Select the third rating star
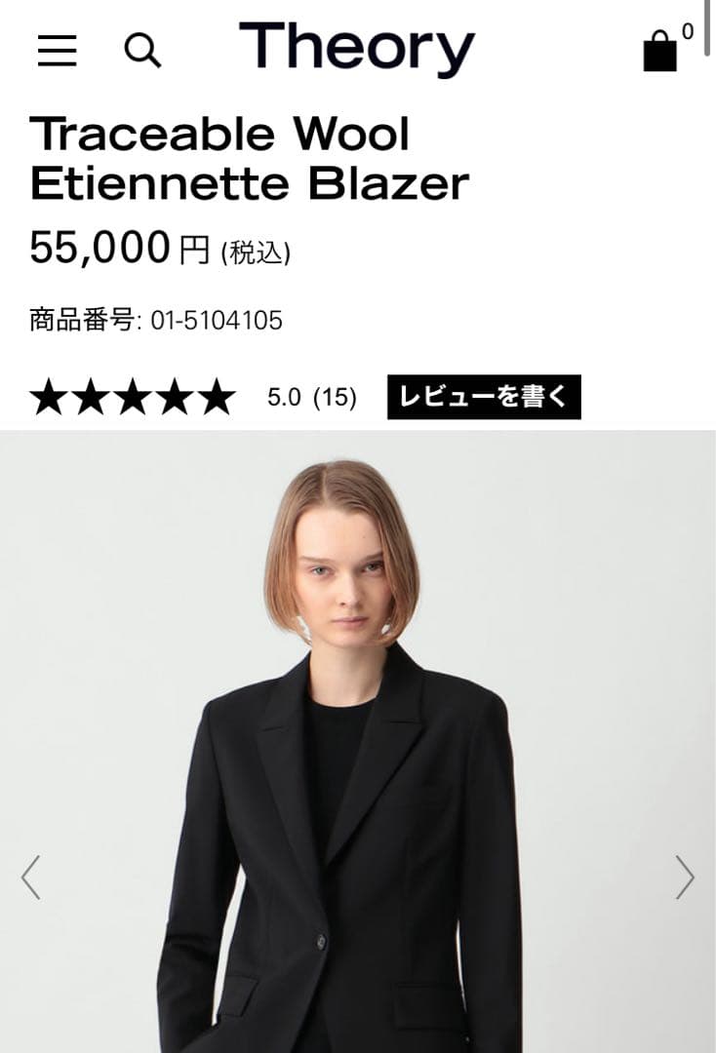Screen dimensions: 716x1053 point(133,397)
